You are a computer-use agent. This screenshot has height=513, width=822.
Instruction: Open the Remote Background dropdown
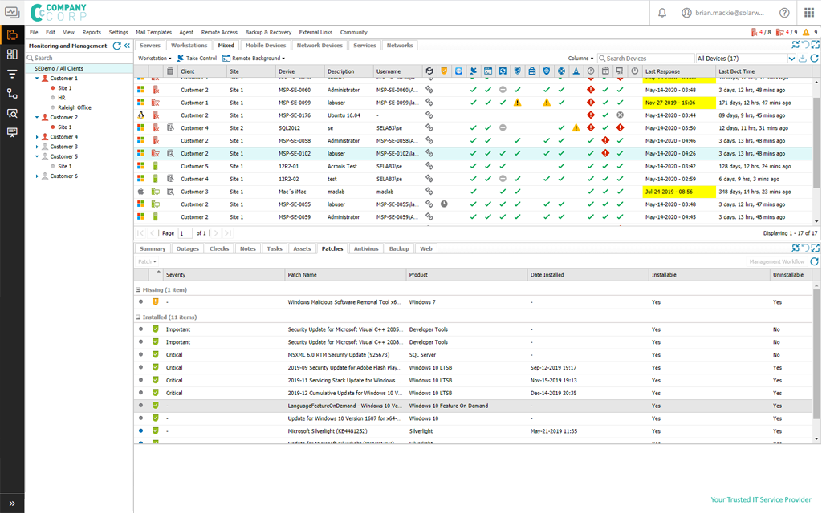point(254,58)
